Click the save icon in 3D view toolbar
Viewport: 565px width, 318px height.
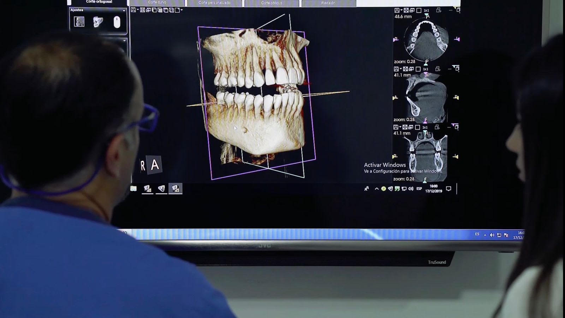tap(133, 10)
